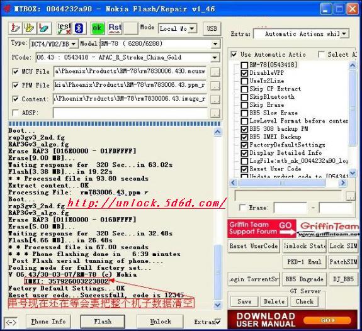This screenshot has height=331, width=362.
Task: Click right arrow of actions horizontal scrollbar
Action: click(343, 183)
